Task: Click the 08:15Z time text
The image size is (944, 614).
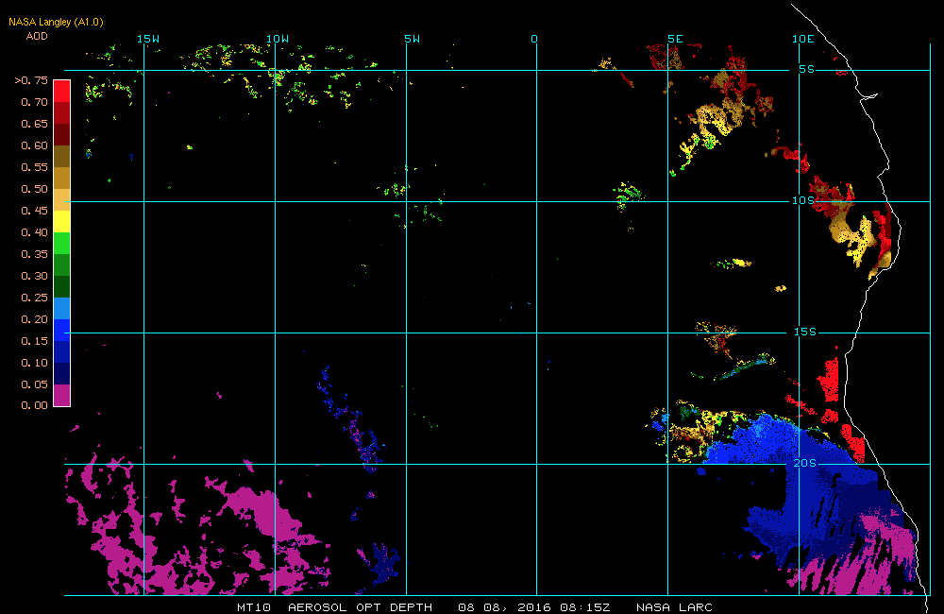Action: click(585, 606)
